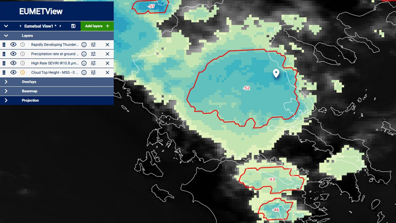Click the Add layers button
The image size is (396, 223).
[x=97, y=26]
